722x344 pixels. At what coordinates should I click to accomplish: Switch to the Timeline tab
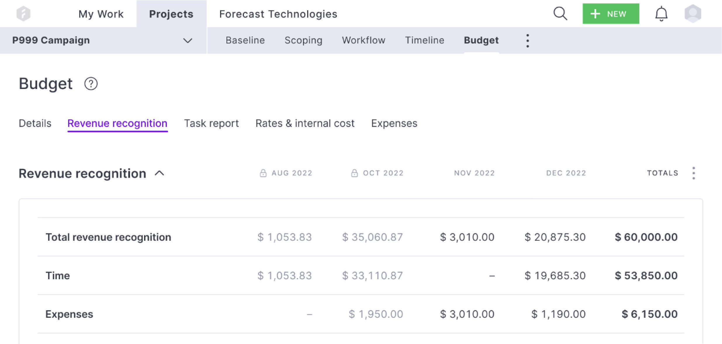[x=424, y=40]
